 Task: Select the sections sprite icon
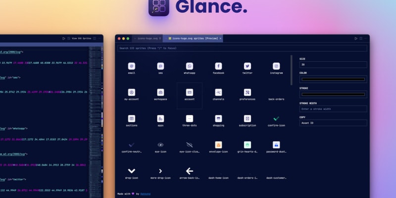131,119
